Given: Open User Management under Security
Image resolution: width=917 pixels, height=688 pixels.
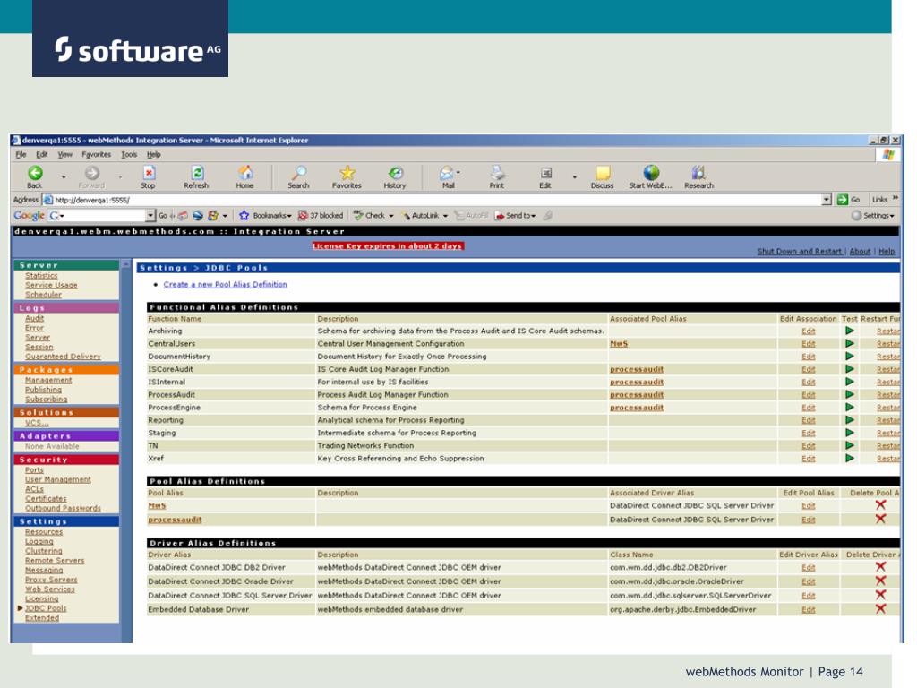Looking at the screenshot, I should [x=58, y=479].
